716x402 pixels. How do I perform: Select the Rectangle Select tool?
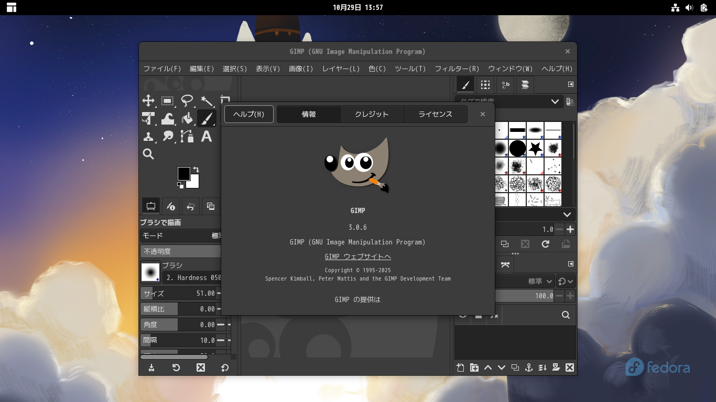point(168,101)
